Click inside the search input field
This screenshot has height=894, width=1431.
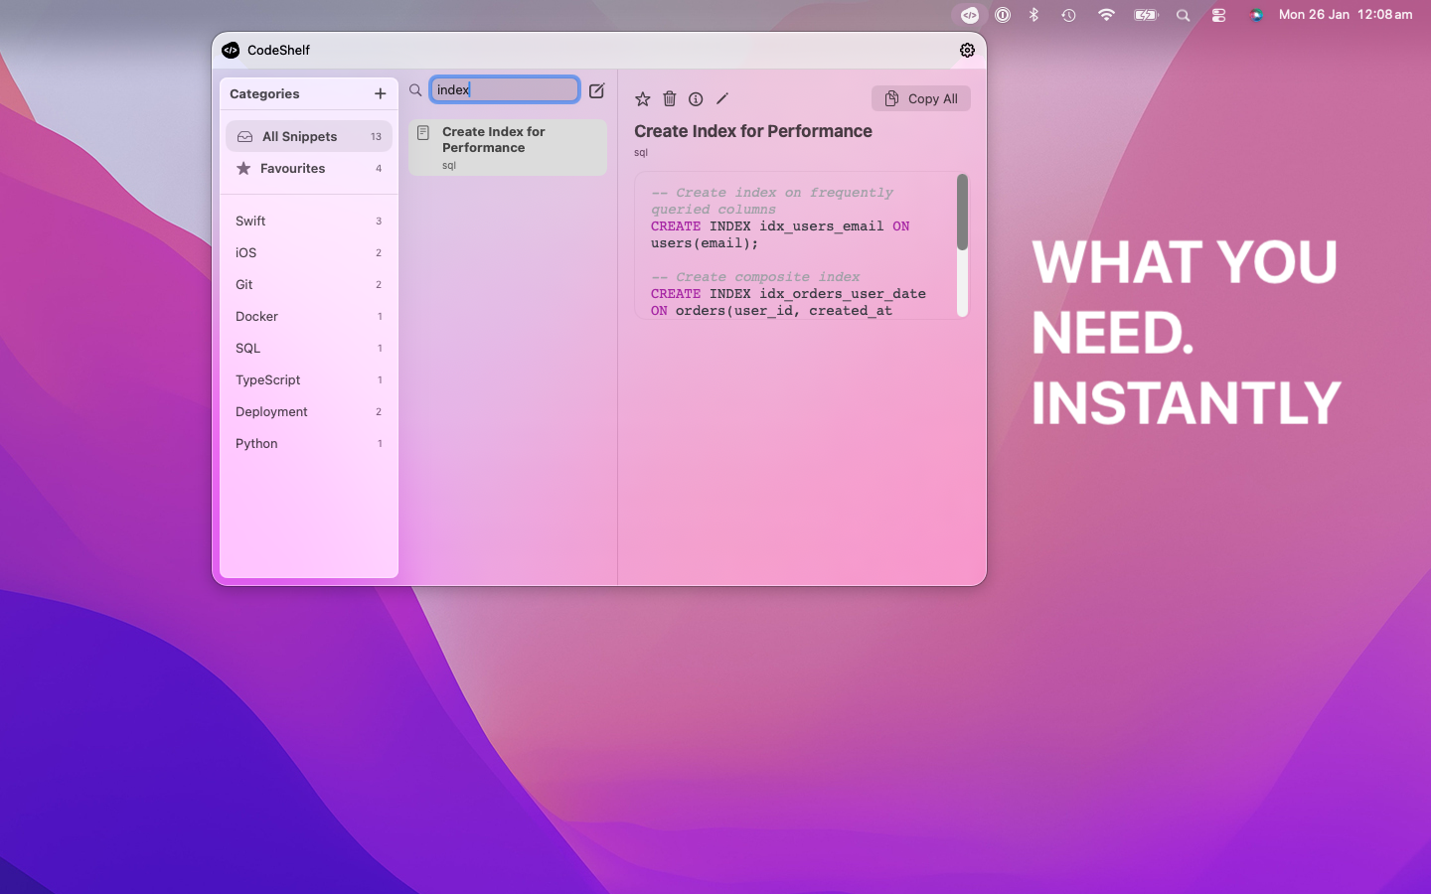coord(505,89)
